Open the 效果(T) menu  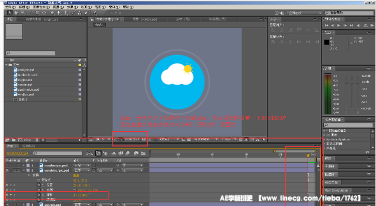(72, 7)
